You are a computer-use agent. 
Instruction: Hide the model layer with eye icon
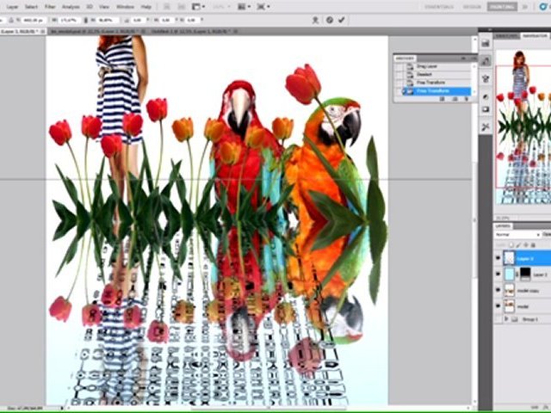498,305
